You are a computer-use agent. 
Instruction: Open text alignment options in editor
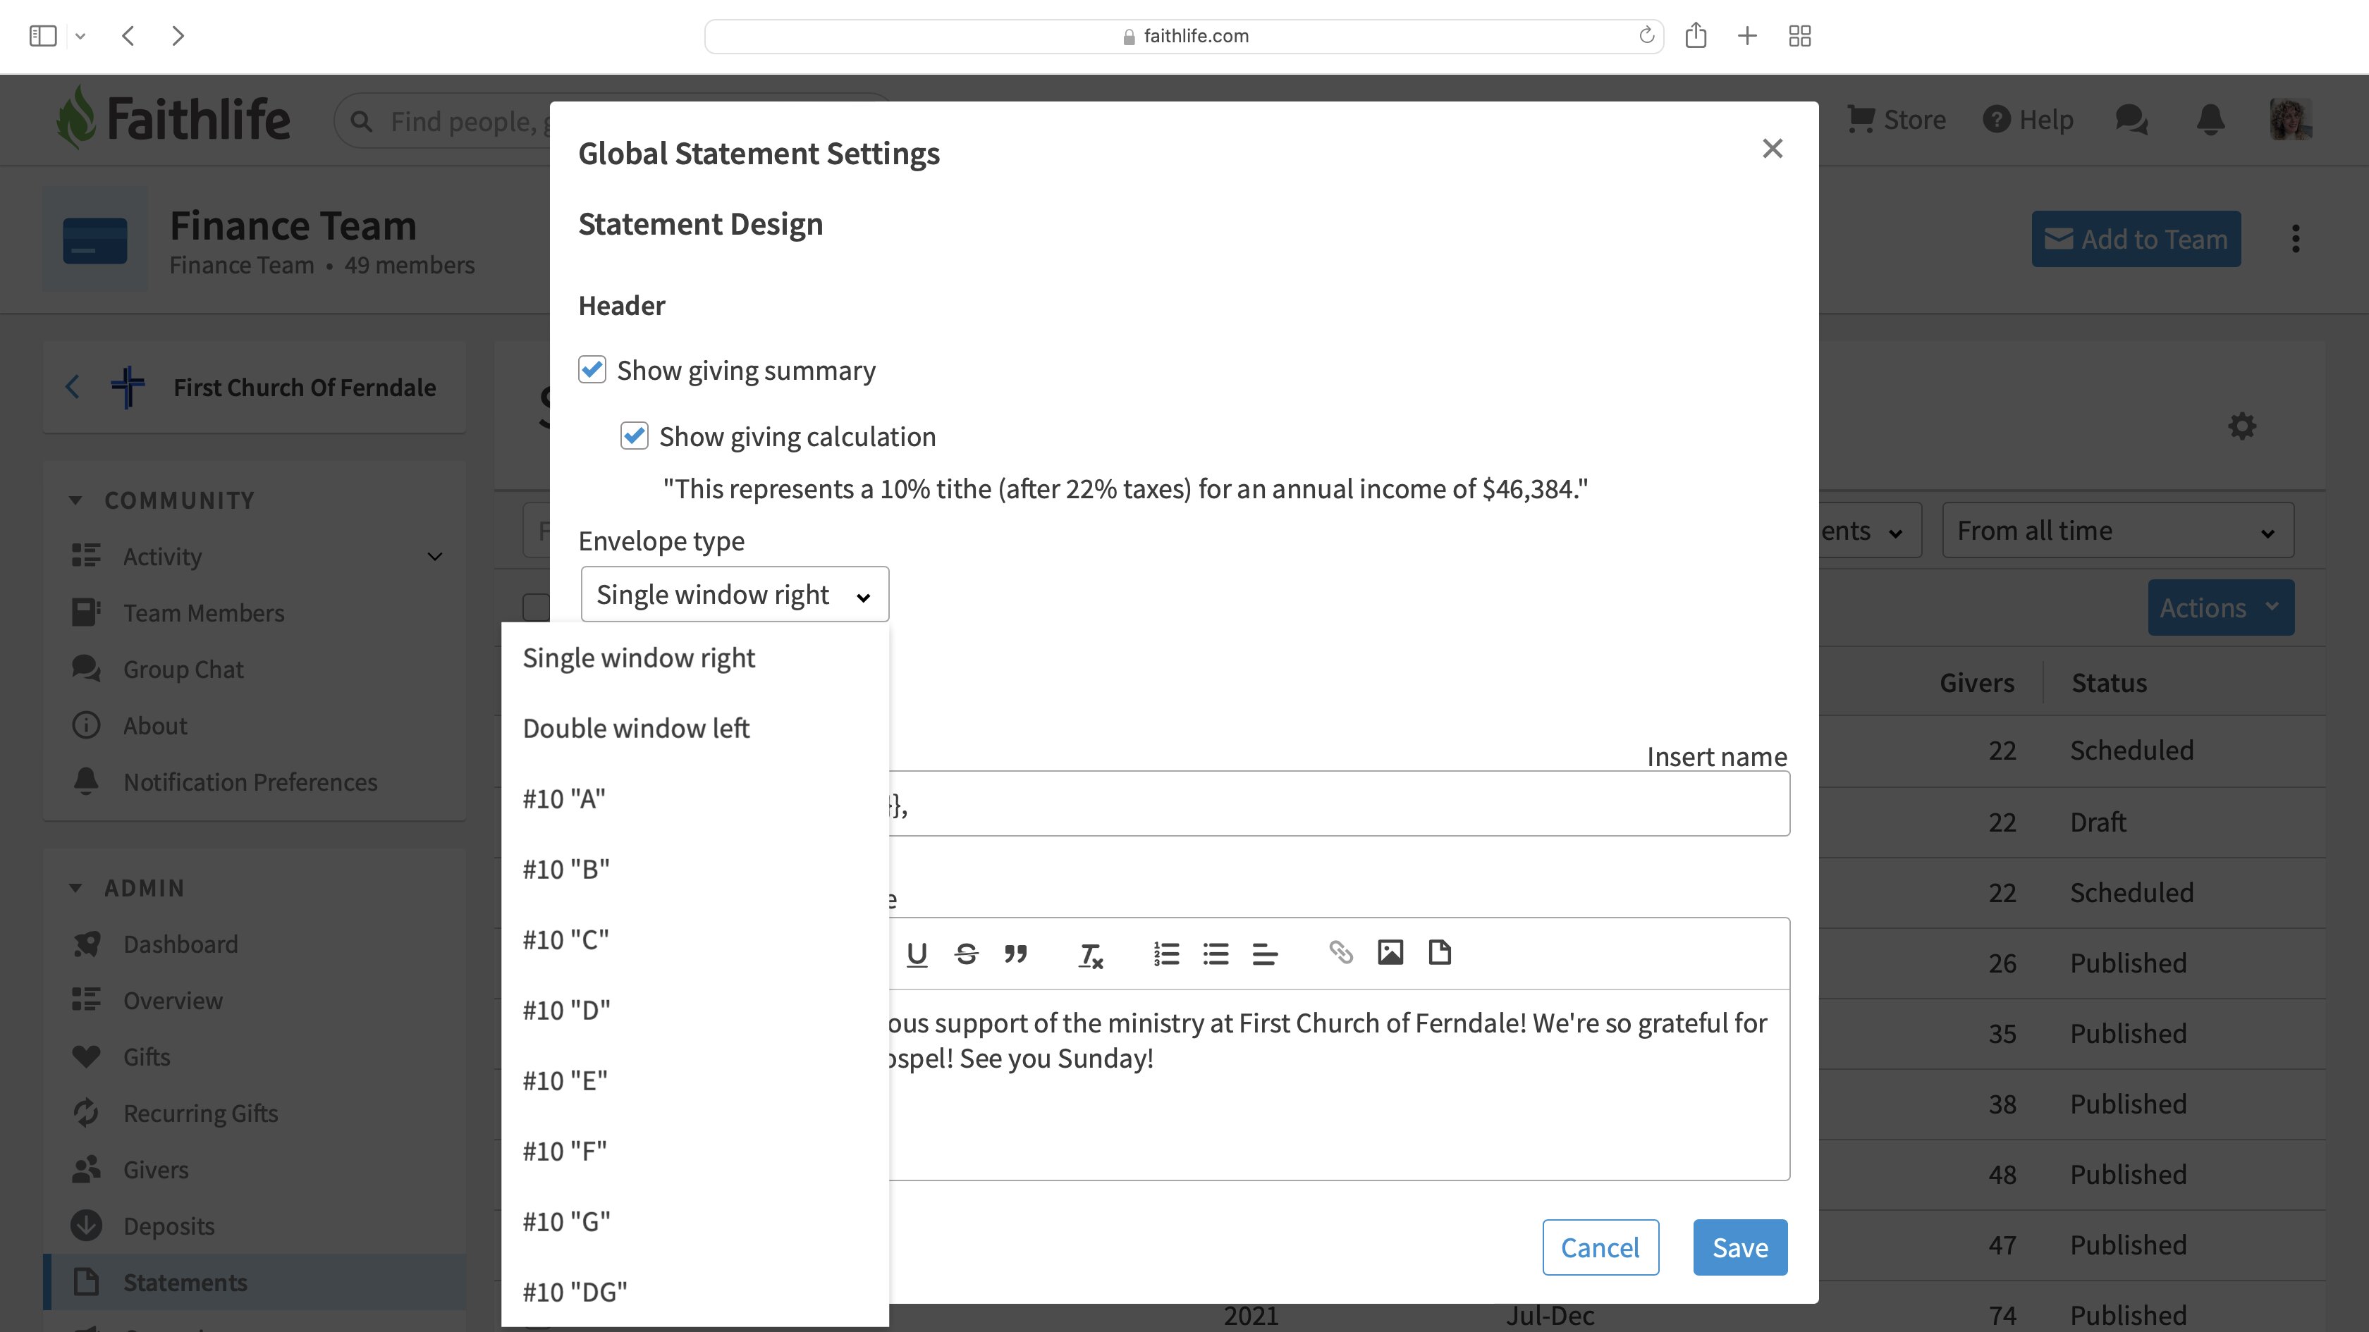point(1266,954)
